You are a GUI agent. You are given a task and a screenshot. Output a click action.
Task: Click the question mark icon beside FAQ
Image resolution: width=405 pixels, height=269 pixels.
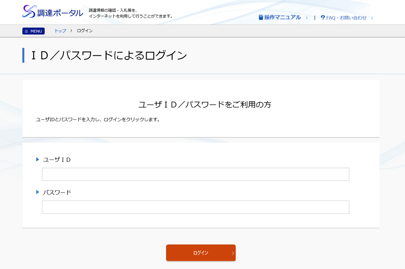pos(323,18)
